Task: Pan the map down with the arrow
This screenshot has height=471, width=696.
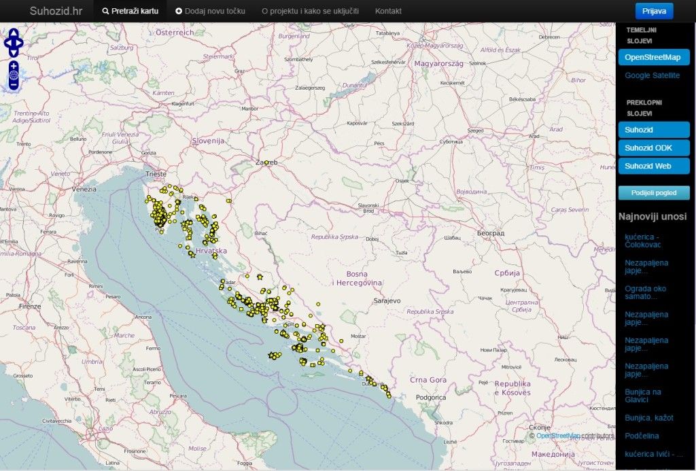Action: tap(14, 52)
